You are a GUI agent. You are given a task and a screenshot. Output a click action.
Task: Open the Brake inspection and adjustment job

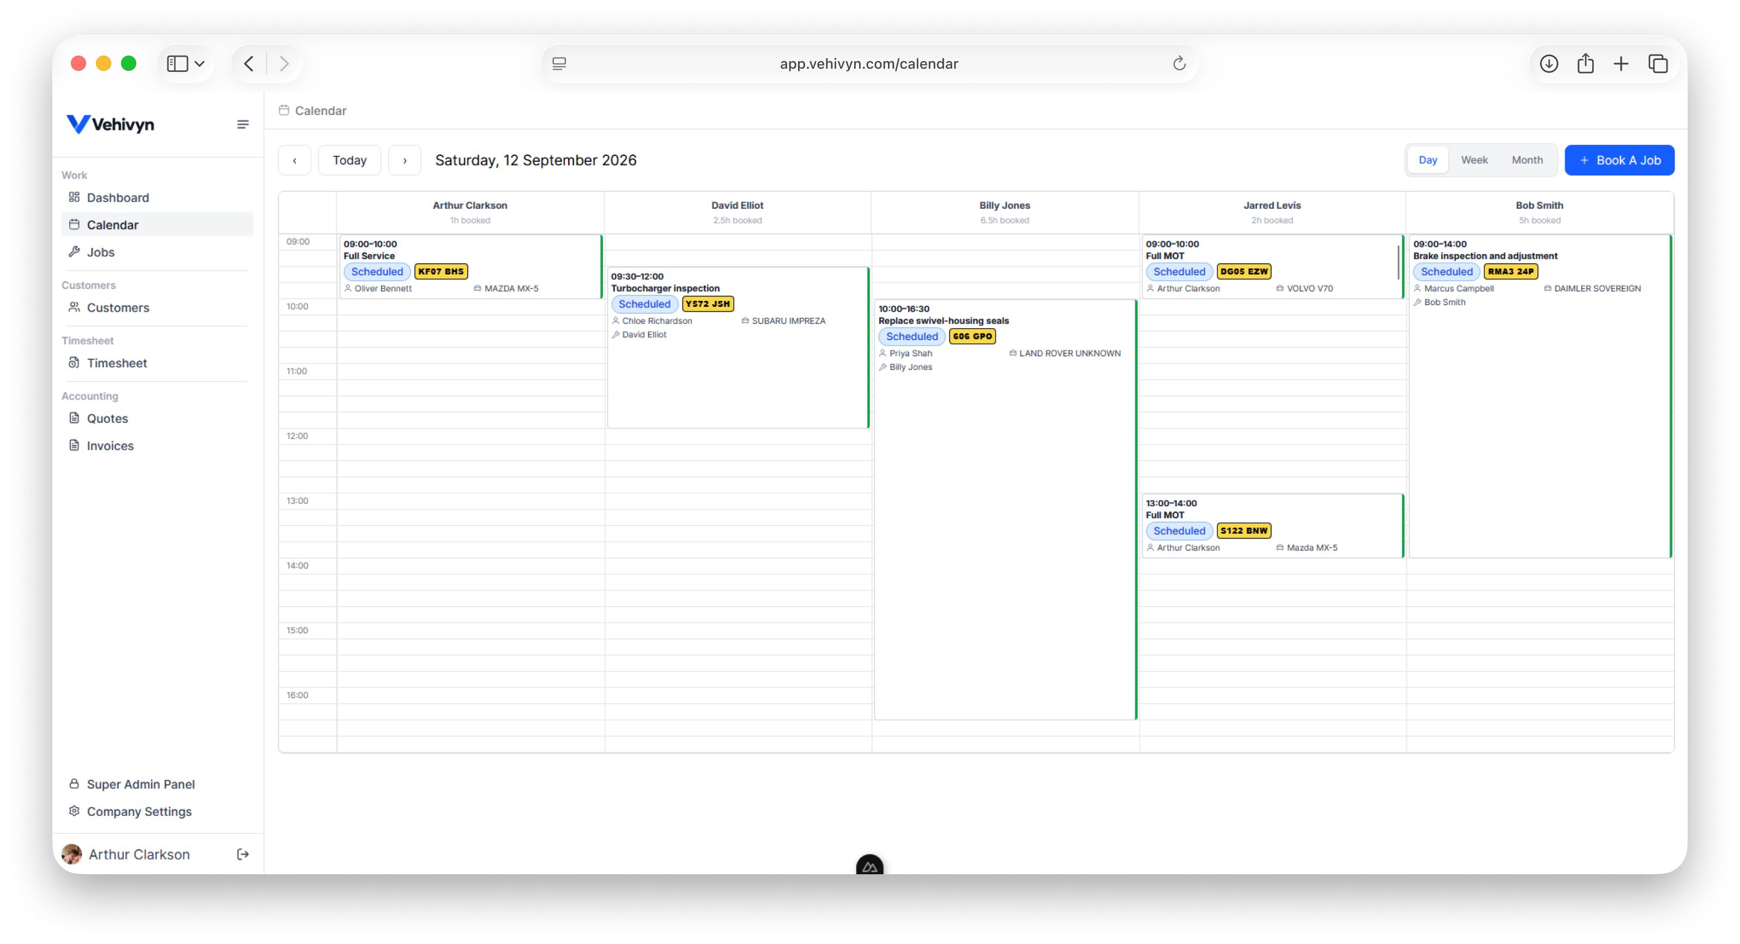coord(1539,396)
